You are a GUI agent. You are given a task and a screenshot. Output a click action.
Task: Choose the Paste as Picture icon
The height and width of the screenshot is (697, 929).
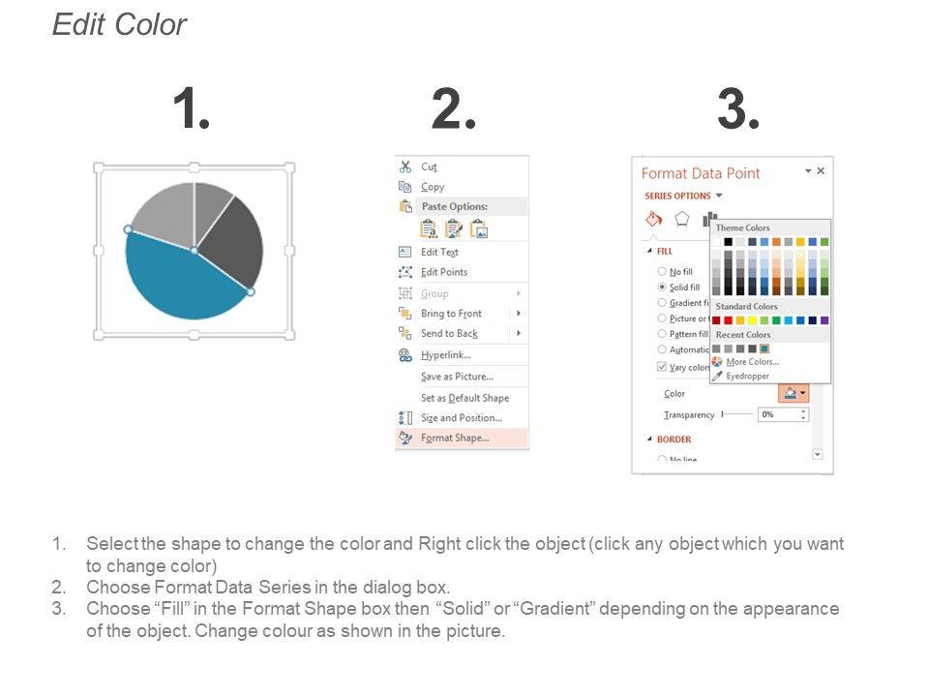pos(479,229)
